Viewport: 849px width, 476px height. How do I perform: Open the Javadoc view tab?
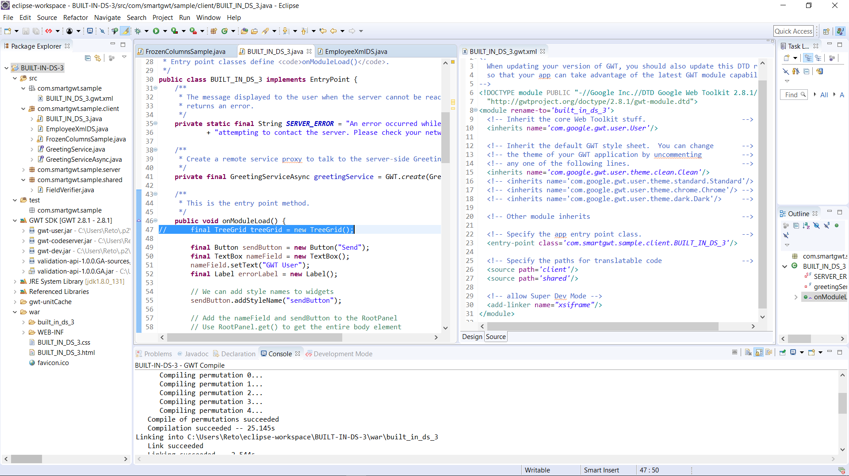(x=193, y=354)
